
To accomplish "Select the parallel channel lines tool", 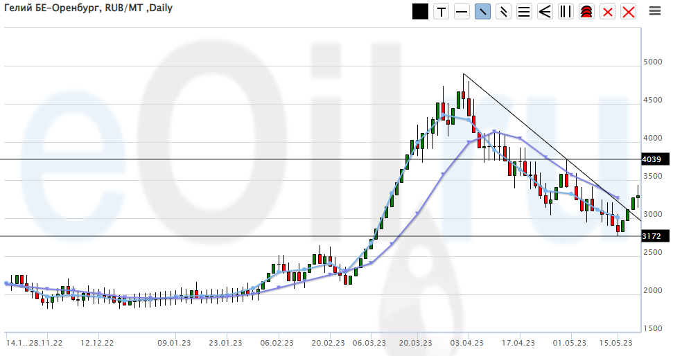I will [503, 12].
